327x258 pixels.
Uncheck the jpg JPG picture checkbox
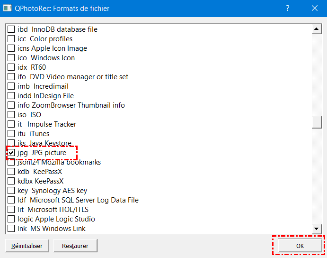click(x=11, y=153)
